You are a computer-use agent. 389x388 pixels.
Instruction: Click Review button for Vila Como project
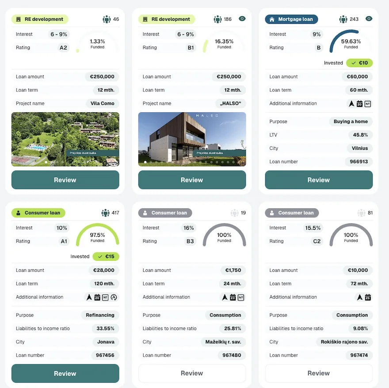coord(65,180)
